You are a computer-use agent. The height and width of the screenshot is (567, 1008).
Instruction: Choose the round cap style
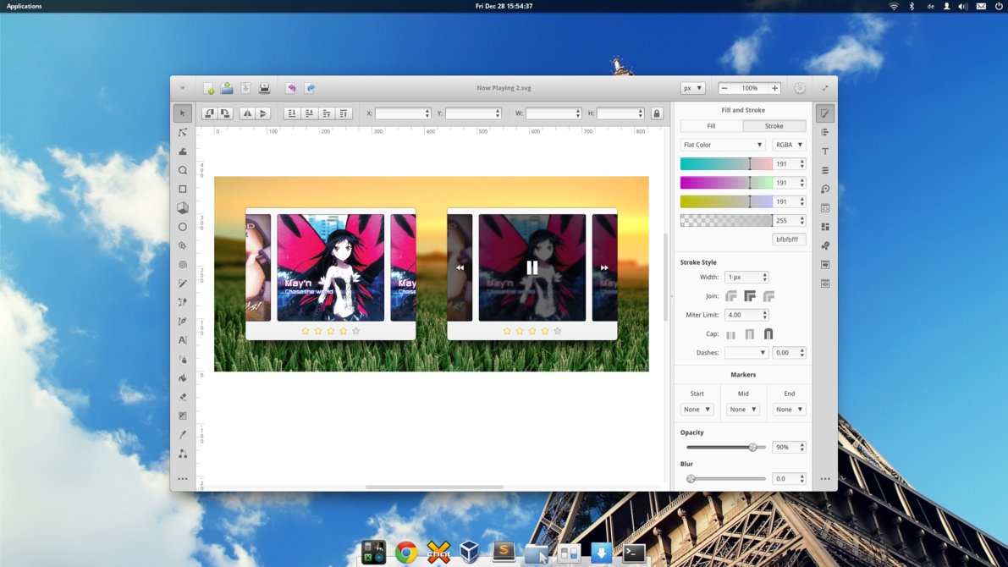[x=768, y=334]
